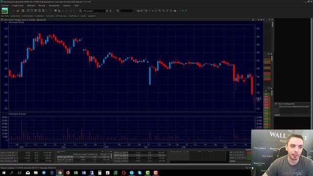313x176 pixels.
Task: Open the green C app on taskbar
Action: pos(148,173)
